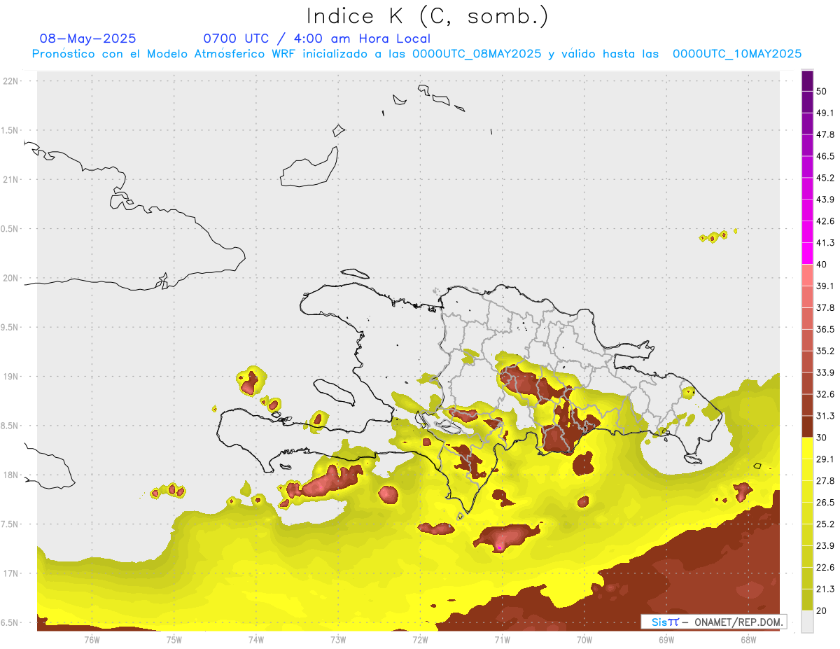
Task: Click the '71W' longitude label
Action: (502, 640)
